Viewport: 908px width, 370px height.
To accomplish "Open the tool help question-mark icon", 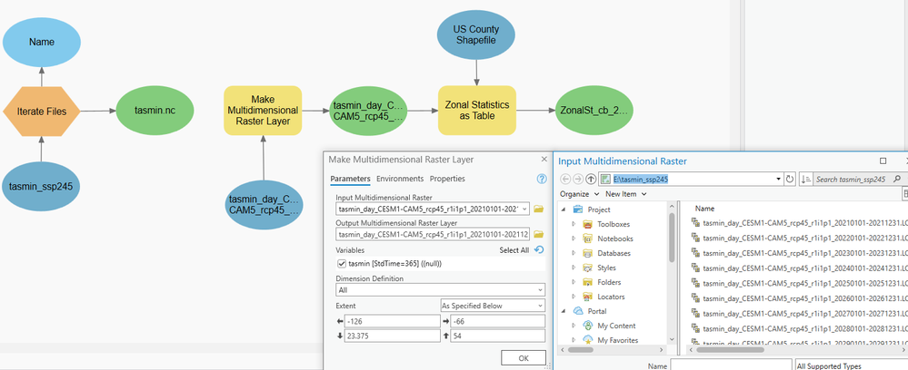I will 542,180.
